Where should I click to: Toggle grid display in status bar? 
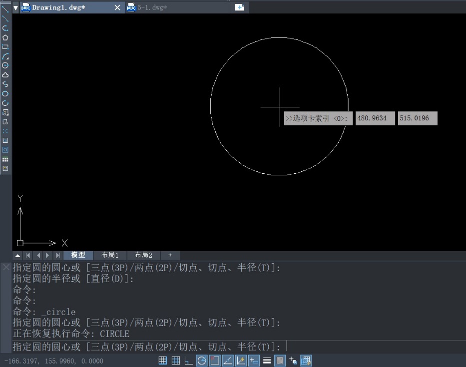[x=176, y=361]
